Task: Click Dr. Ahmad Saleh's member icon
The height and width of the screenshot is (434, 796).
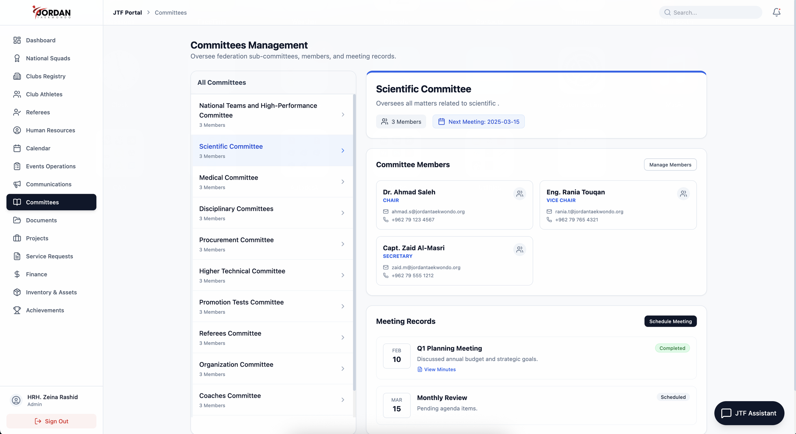Action: coord(519,194)
